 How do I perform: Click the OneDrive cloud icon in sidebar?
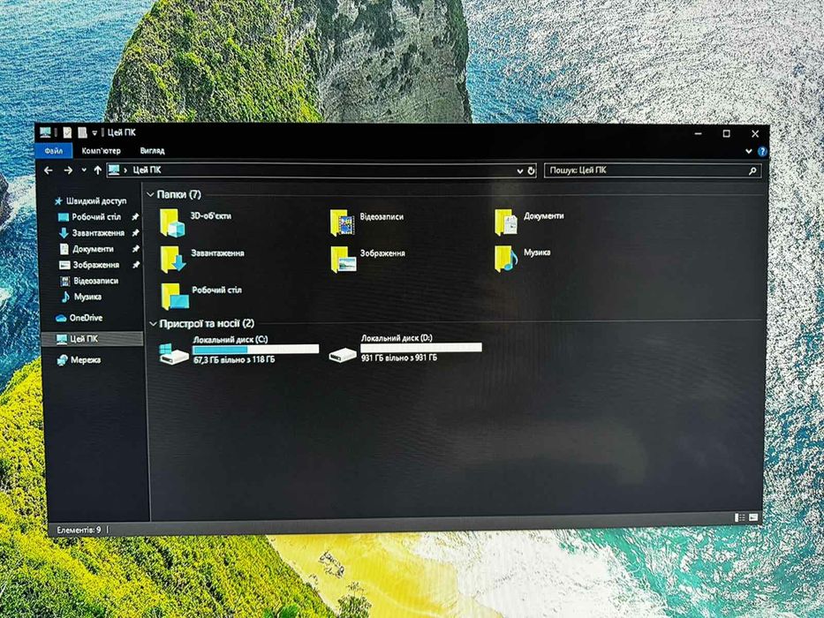[x=61, y=318]
